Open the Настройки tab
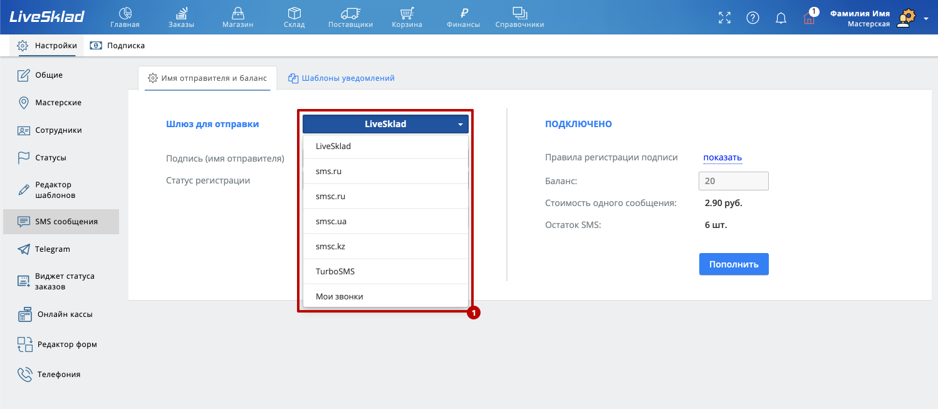This screenshot has height=409, width=938. (x=47, y=46)
